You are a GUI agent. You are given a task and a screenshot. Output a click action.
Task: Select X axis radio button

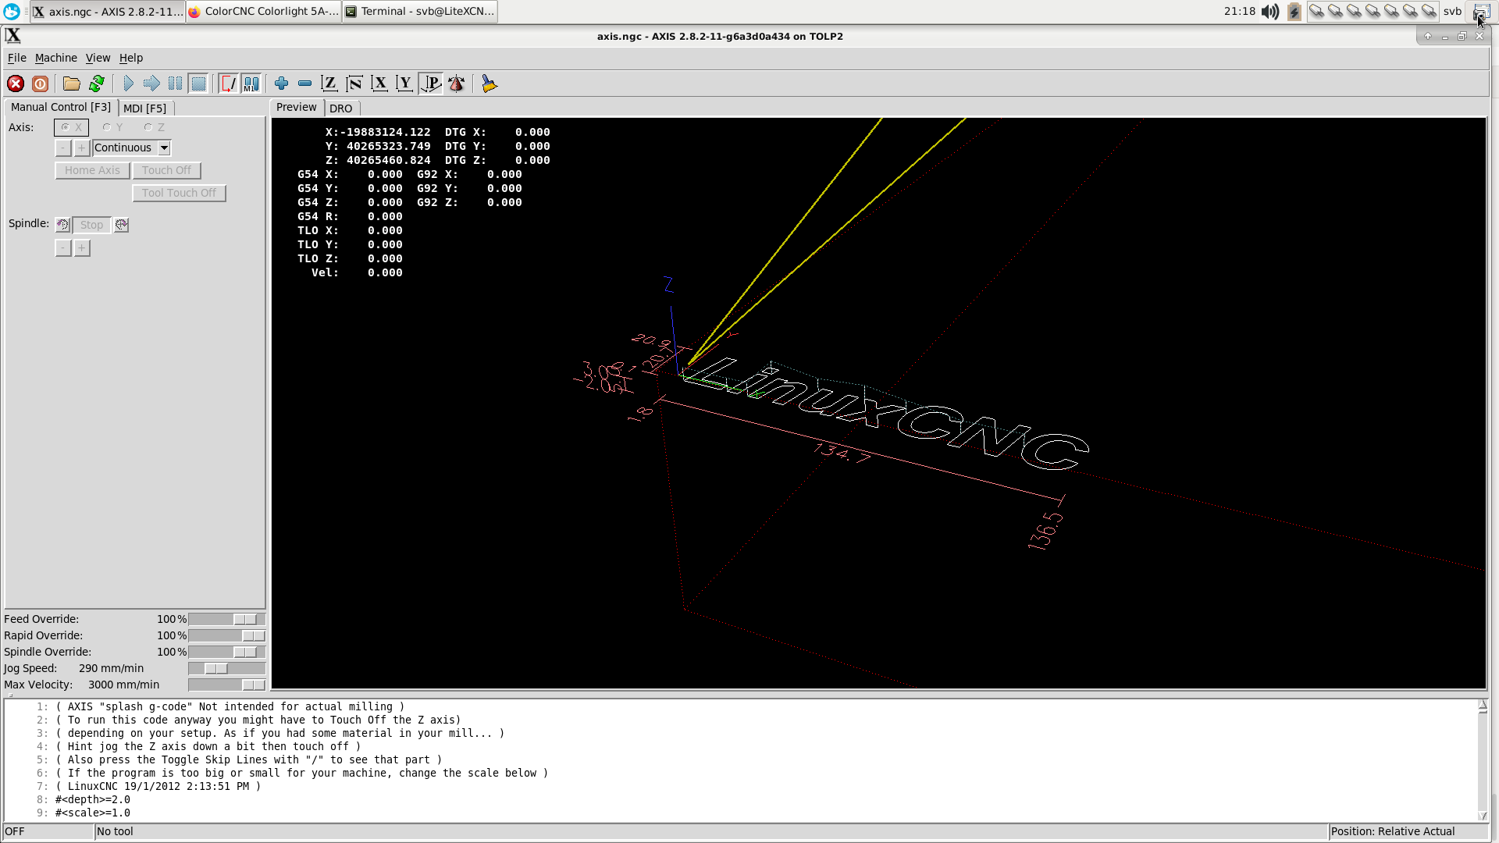click(71, 127)
